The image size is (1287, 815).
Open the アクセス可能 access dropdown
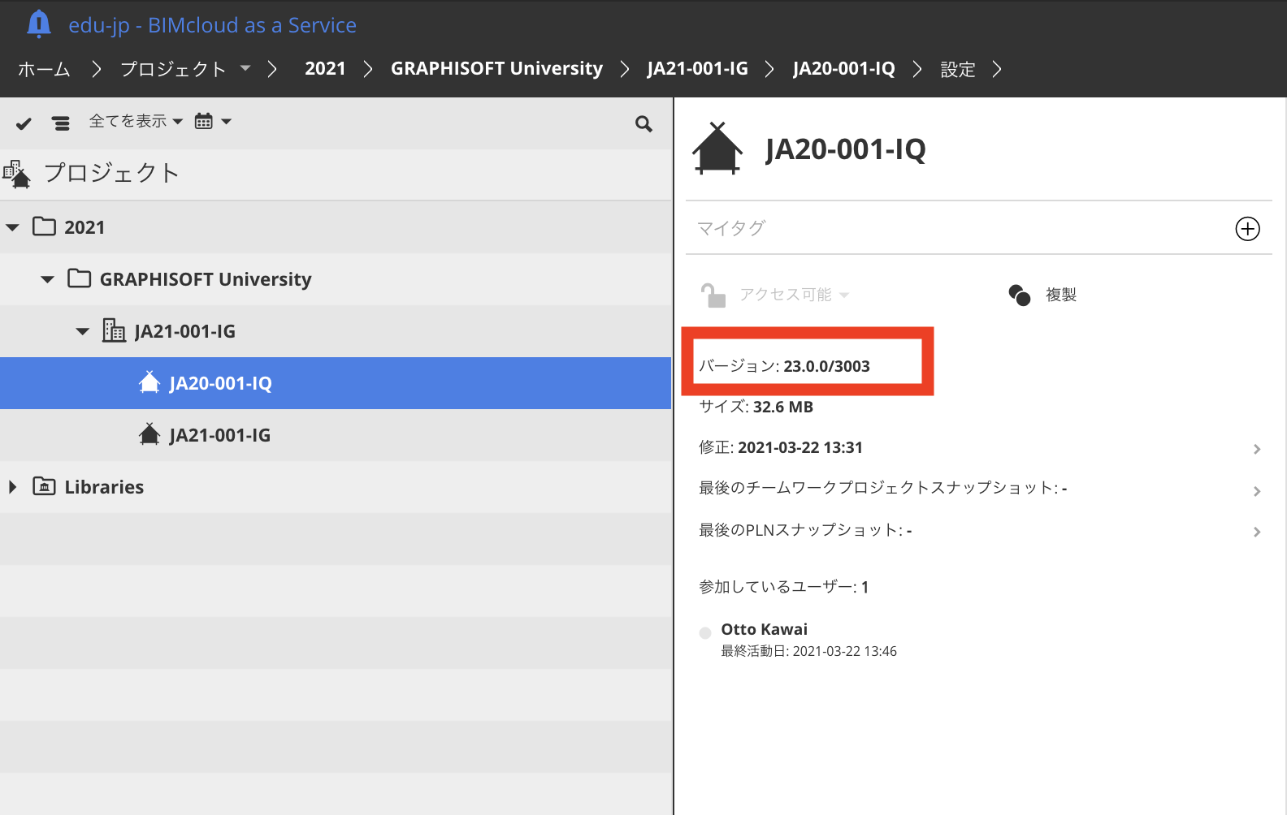794,295
